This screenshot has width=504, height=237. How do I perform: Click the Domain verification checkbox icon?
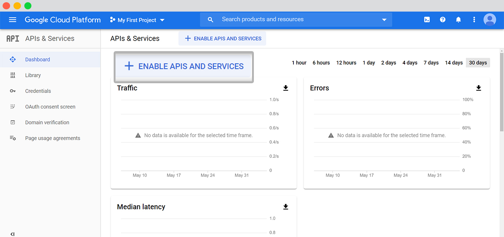tap(13, 122)
